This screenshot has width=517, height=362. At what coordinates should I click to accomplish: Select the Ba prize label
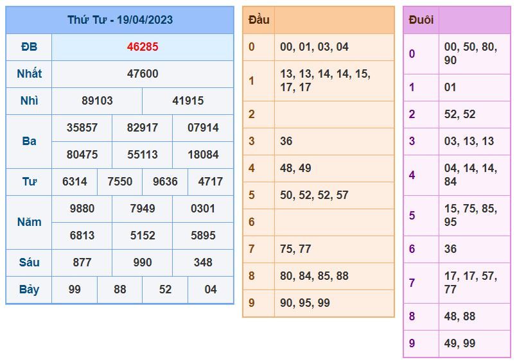pos(29,141)
